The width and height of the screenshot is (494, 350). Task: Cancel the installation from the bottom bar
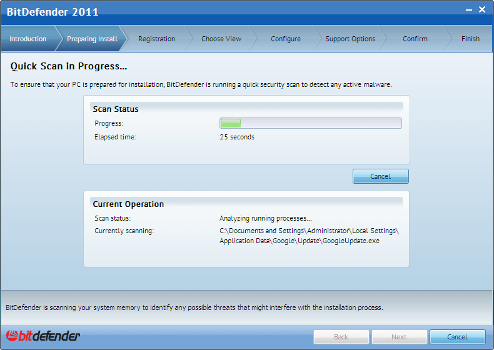tap(458, 337)
